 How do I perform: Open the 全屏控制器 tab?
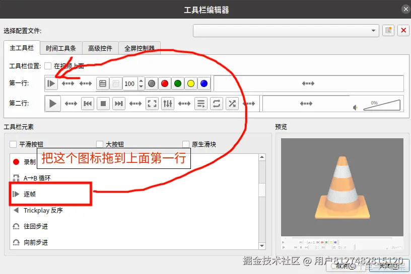140,48
